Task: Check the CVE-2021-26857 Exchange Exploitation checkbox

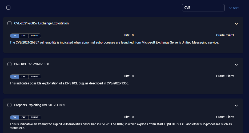Action: click(10, 23)
